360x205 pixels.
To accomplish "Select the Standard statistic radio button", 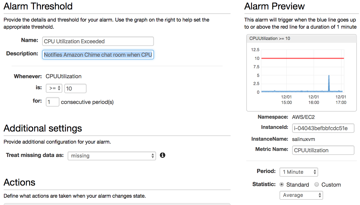I will click(x=282, y=185).
